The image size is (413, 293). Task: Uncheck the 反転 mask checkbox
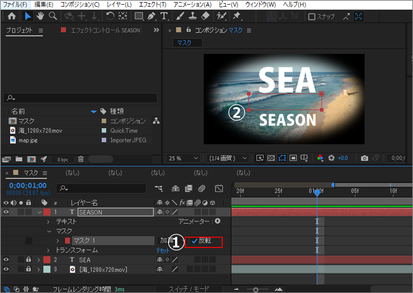tap(194, 241)
